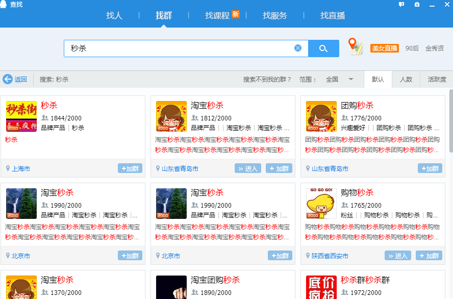Click member count 1844/2000

pos(66,118)
